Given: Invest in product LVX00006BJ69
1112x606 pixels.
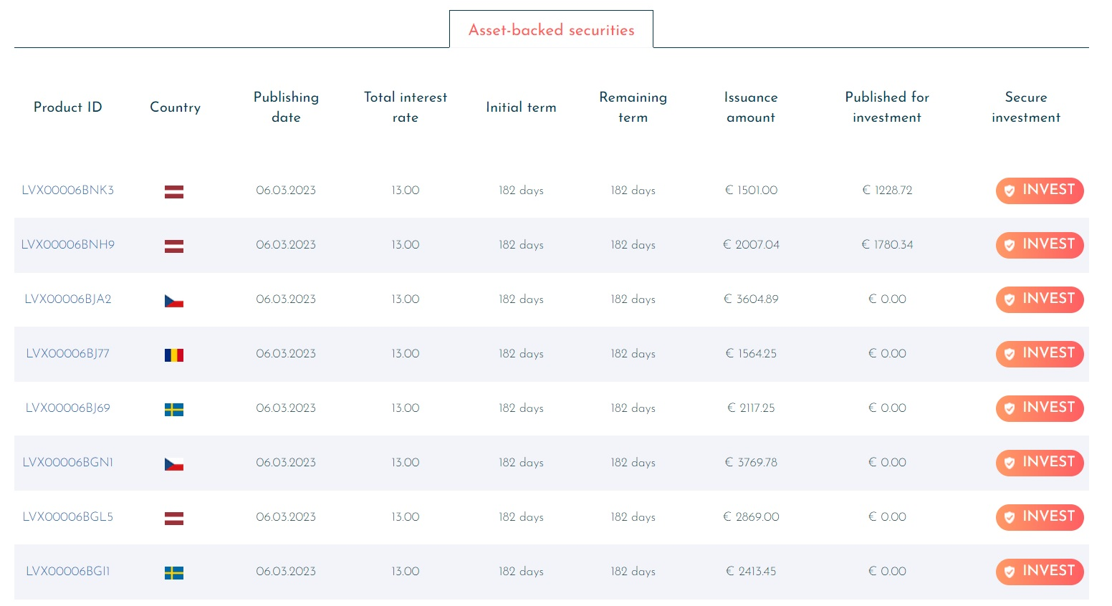Looking at the screenshot, I should point(1040,408).
